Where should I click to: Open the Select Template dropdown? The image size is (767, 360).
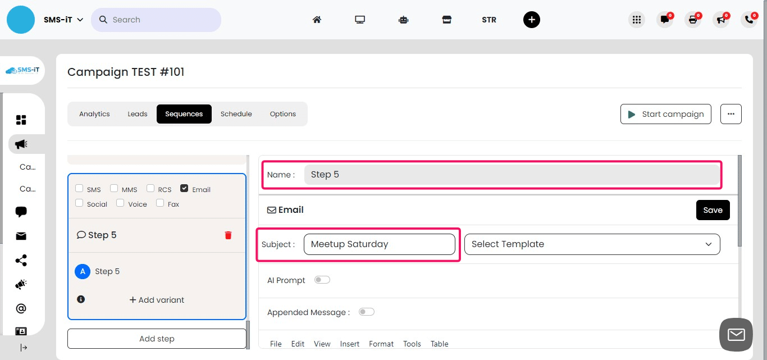[592, 244]
